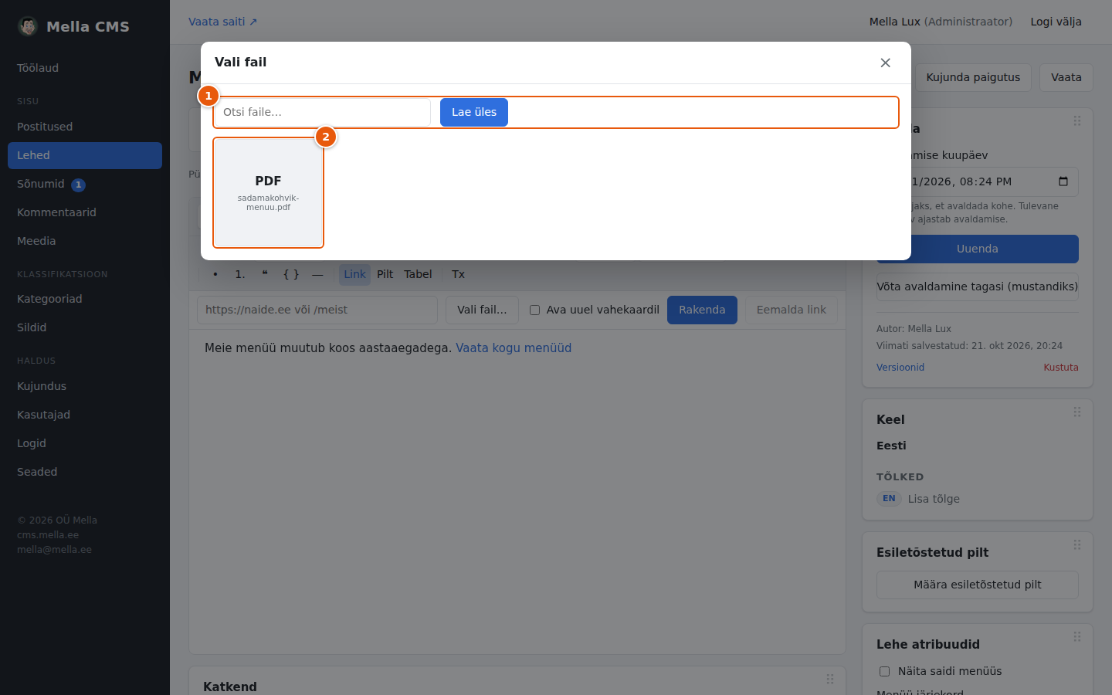Navigate to Seaded in the sidebar

[85, 472]
